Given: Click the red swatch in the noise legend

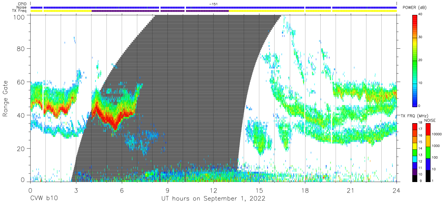Looking at the screenshot, I should 428,129.
